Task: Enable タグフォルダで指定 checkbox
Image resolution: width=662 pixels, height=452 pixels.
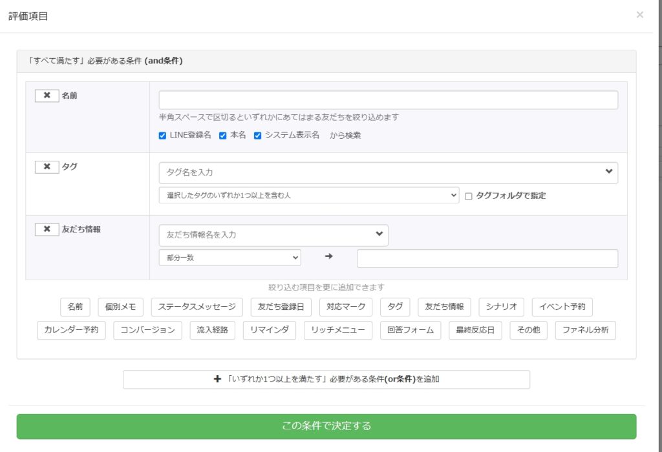Action: 469,196
